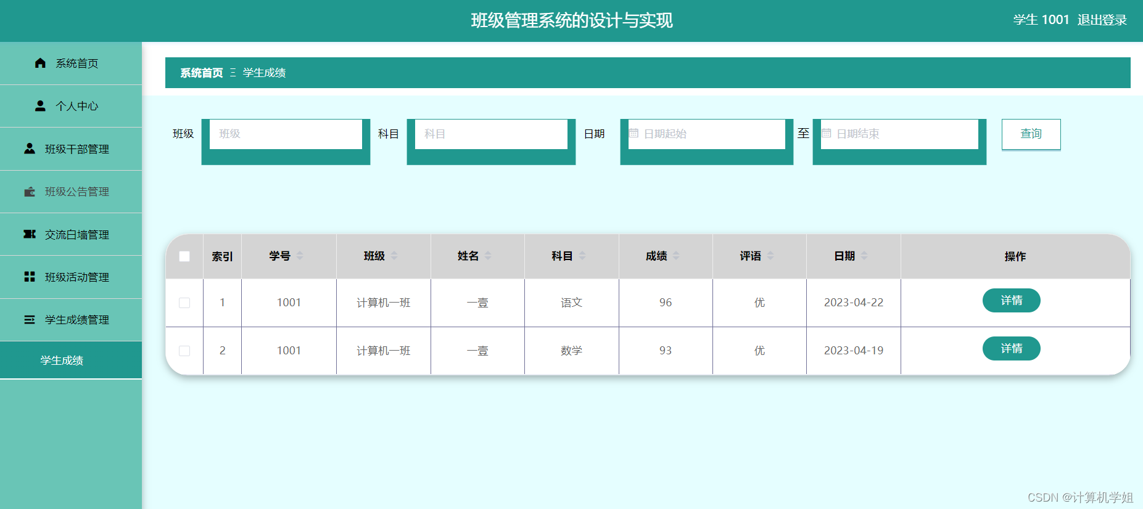Select 学生成绩 submenu item

tap(71, 360)
